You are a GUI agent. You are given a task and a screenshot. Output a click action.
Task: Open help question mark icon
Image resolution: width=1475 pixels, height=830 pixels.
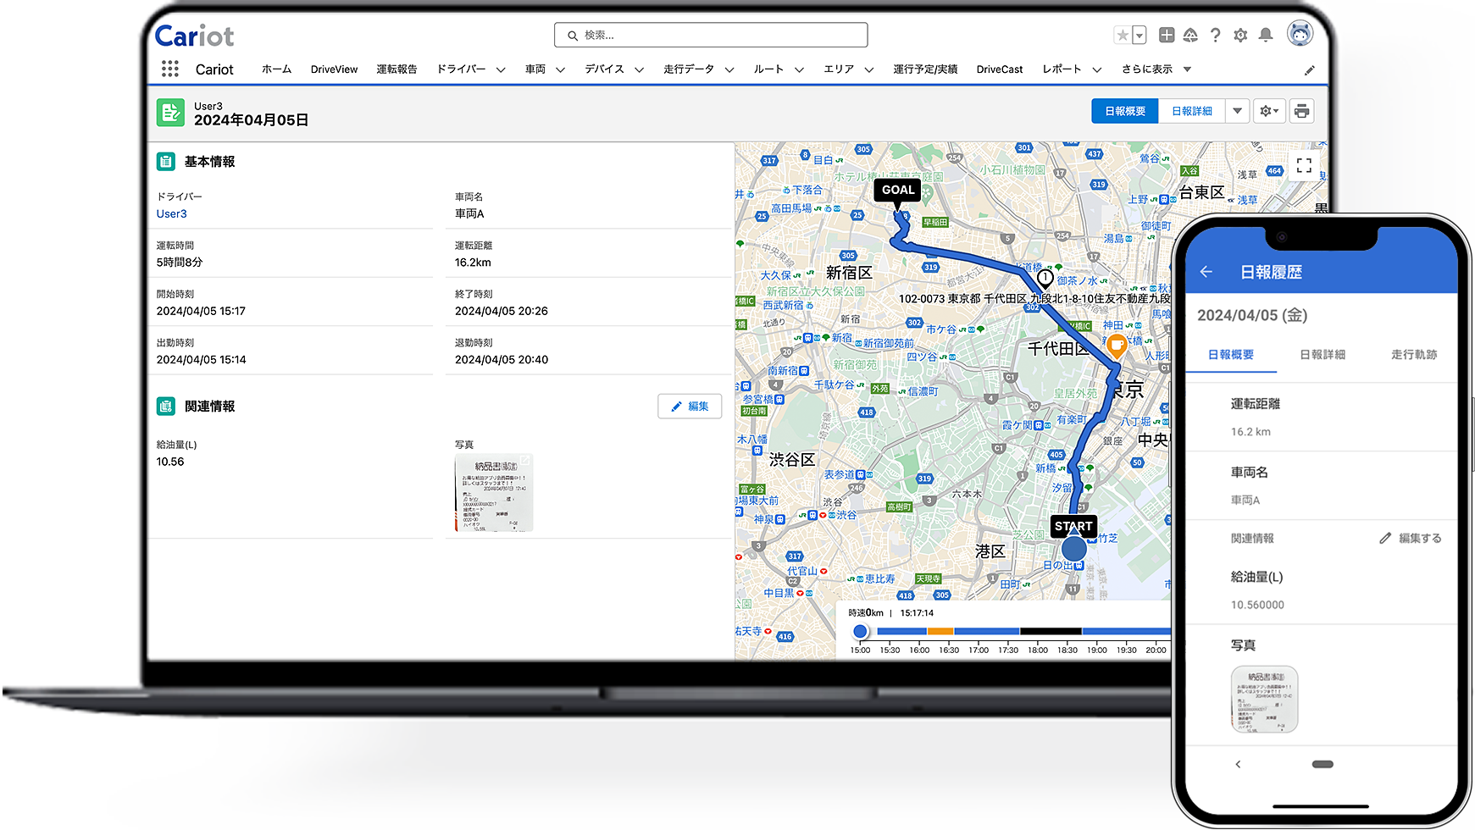[1216, 35]
